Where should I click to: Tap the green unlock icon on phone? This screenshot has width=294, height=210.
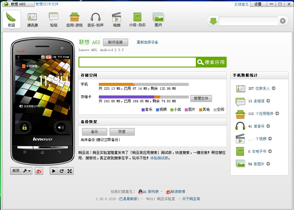click(25, 127)
